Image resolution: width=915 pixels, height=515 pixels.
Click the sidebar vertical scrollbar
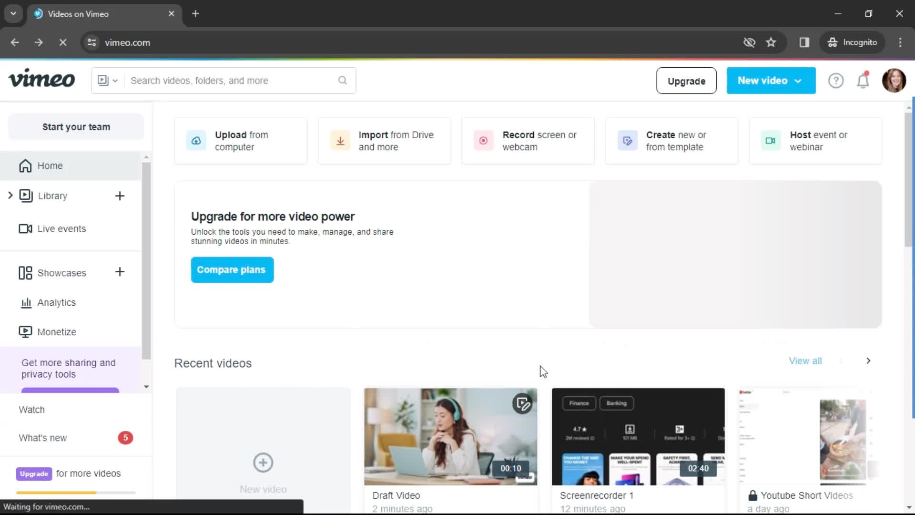click(x=146, y=261)
